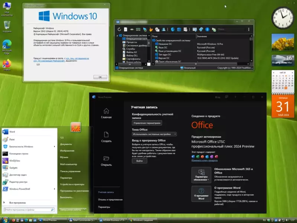Click Выполнить... in the Start menu

pos(67,197)
